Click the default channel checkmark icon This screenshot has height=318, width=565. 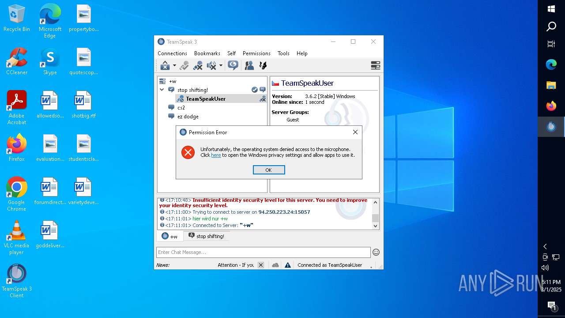tap(255, 90)
